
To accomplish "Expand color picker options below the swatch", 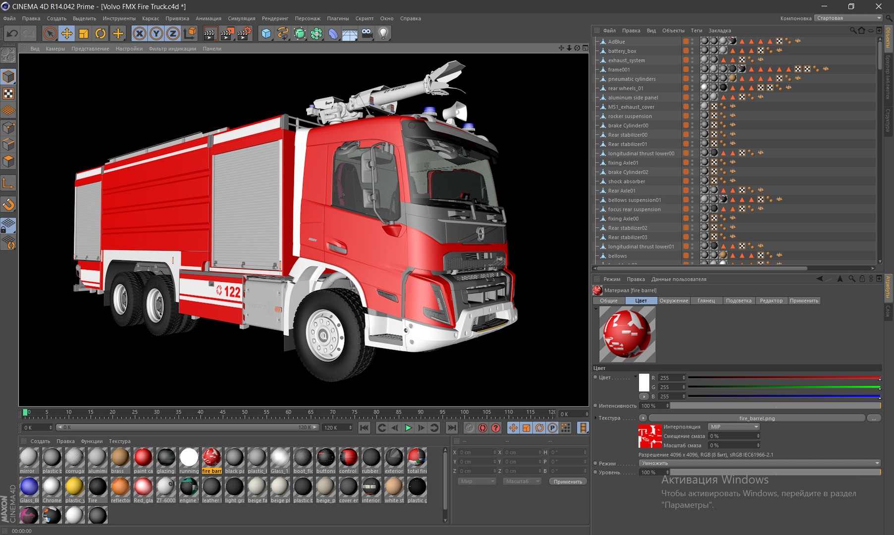I will 643,396.
